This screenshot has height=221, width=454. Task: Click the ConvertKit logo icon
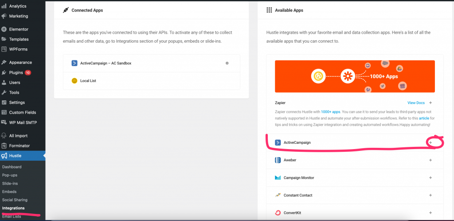tap(278, 213)
